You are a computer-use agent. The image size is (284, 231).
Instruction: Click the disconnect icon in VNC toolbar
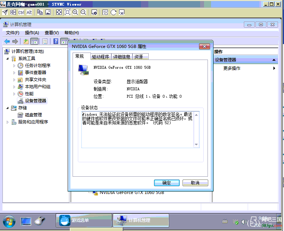[x=122, y=12]
